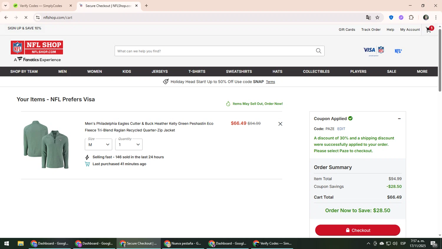The height and width of the screenshot is (249, 442).
Task: Open the NFL+ logo link
Action: coord(398,51)
